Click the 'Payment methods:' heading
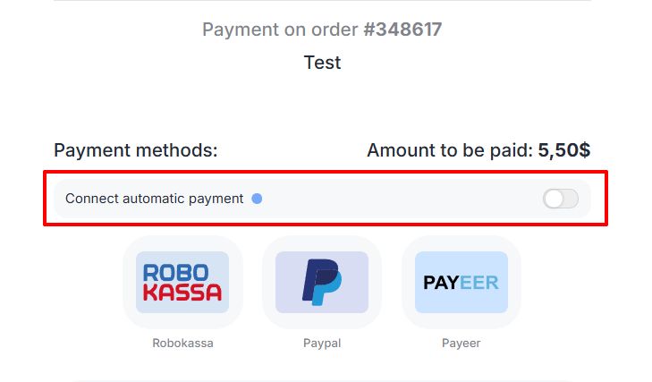This screenshot has width=652, height=382. coord(135,150)
